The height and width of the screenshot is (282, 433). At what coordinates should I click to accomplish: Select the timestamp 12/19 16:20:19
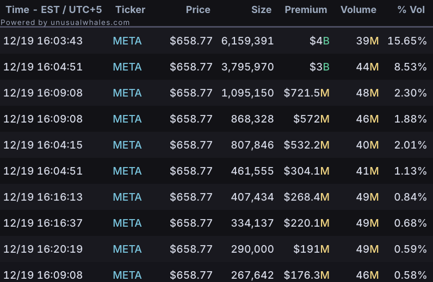pyautogui.click(x=43, y=249)
